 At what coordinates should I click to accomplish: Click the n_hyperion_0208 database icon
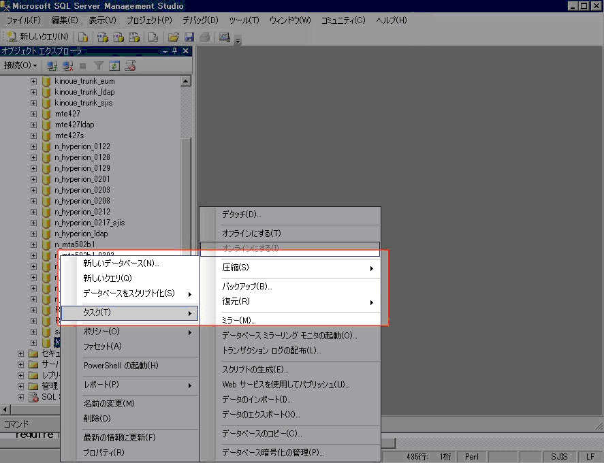[46, 201]
